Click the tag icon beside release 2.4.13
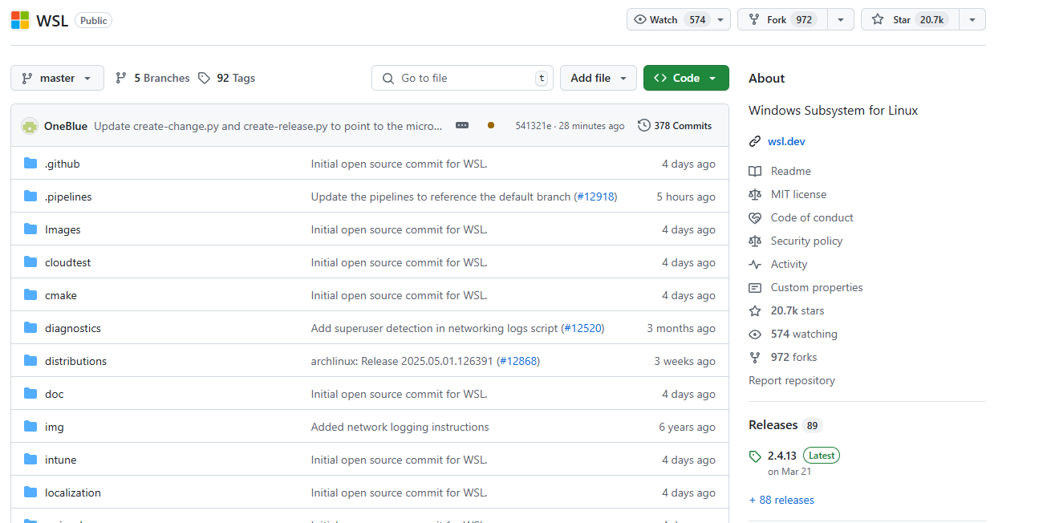 pyautogui.click(x=755, y=456)
